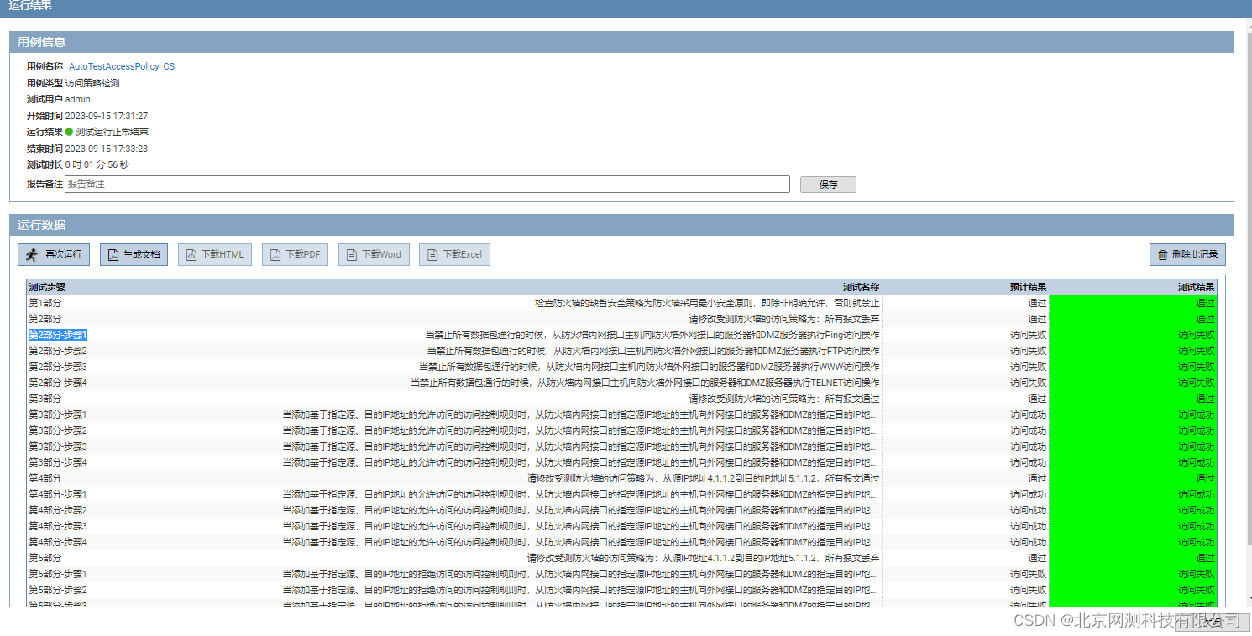Focus the 报告备注 input field
Viewport: 1252px width, 636px height.
[x=427, y=184]
